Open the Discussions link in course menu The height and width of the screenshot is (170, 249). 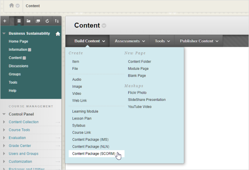point(18,66)
